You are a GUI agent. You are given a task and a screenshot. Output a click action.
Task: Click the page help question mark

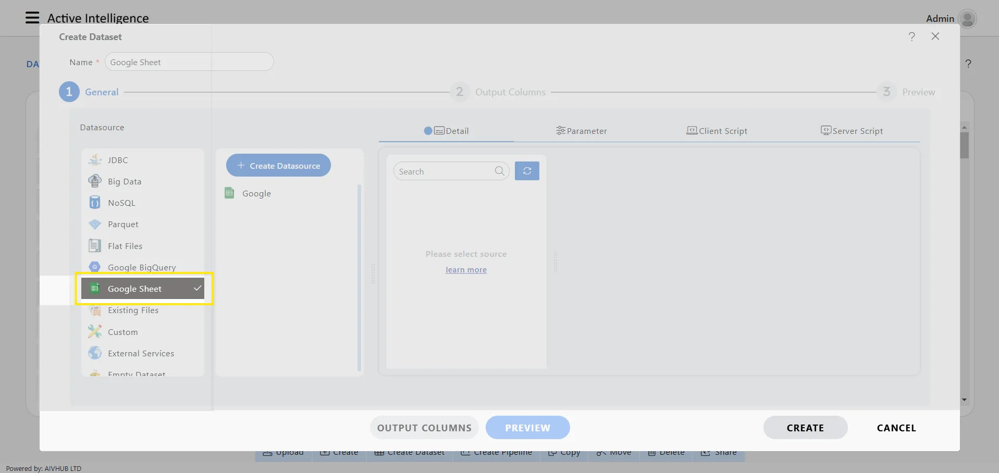[968, 64]
